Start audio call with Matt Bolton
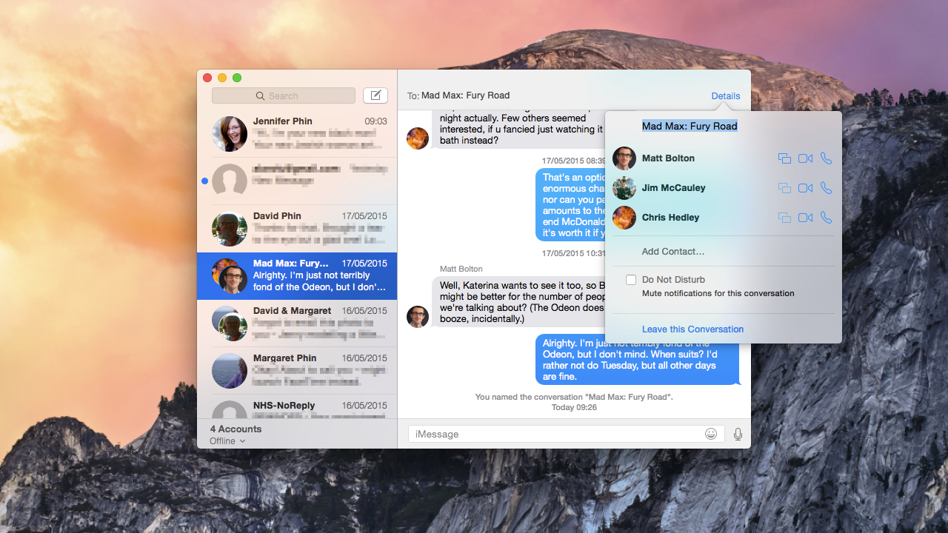The width and height of the screenshot is (948, 533). coord(827,158)
